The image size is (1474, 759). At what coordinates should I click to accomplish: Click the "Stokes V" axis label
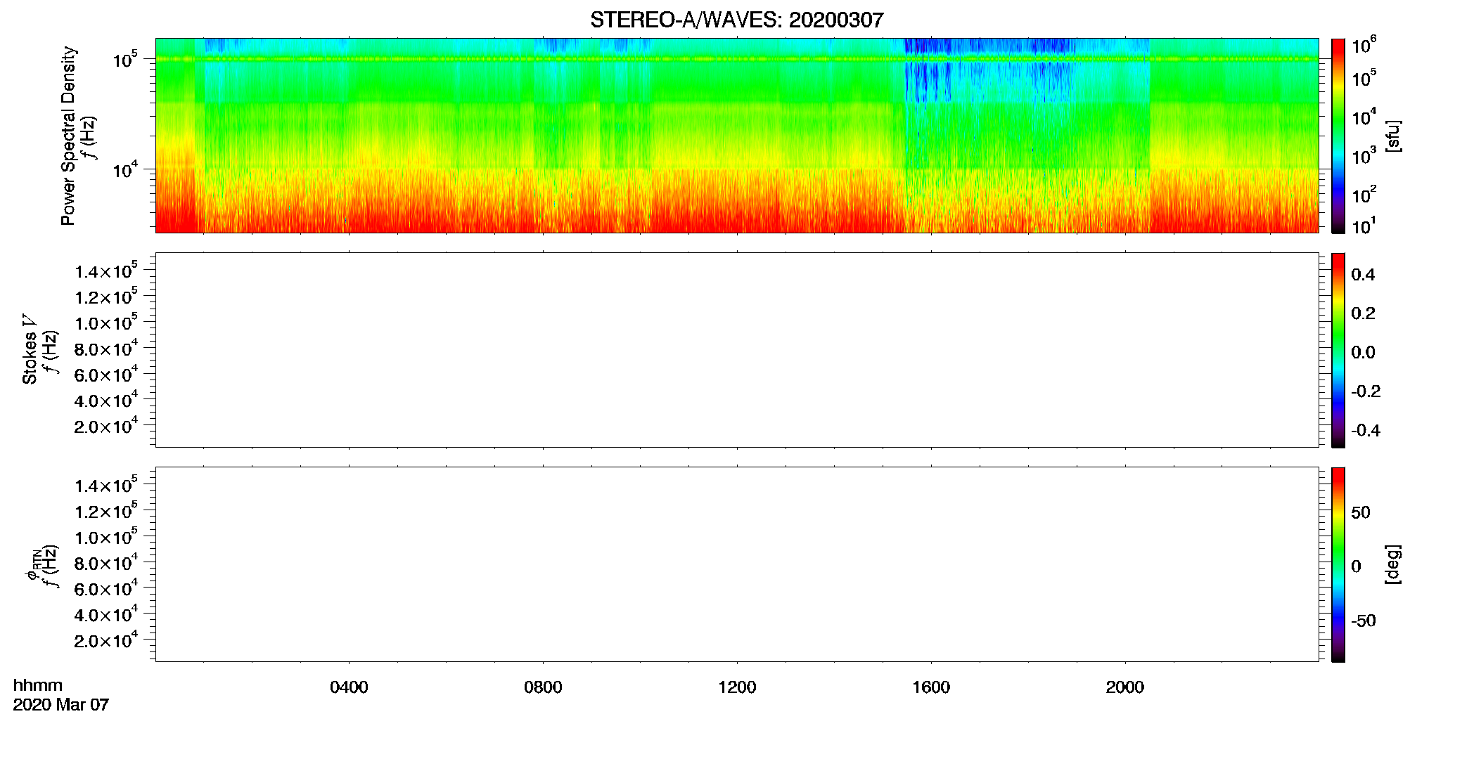(30, 349)
